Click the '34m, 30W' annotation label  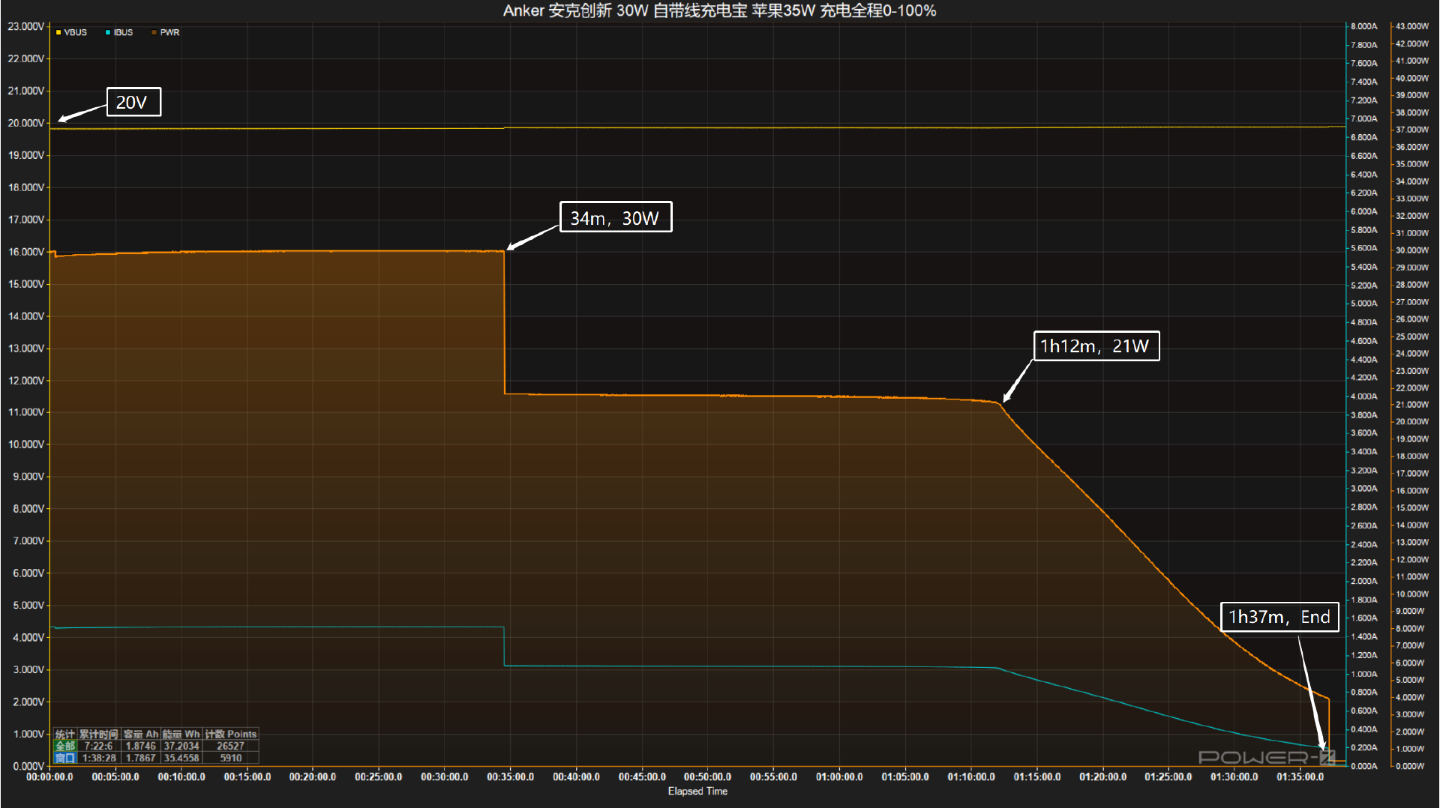click(615, 217)
